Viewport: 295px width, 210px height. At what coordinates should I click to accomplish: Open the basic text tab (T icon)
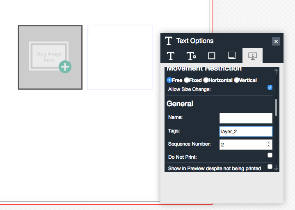click(x=171, y=56)
